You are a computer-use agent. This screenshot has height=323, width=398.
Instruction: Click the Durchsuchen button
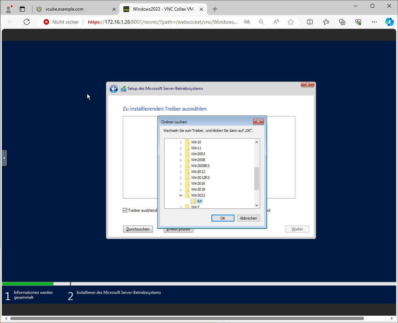138,229
